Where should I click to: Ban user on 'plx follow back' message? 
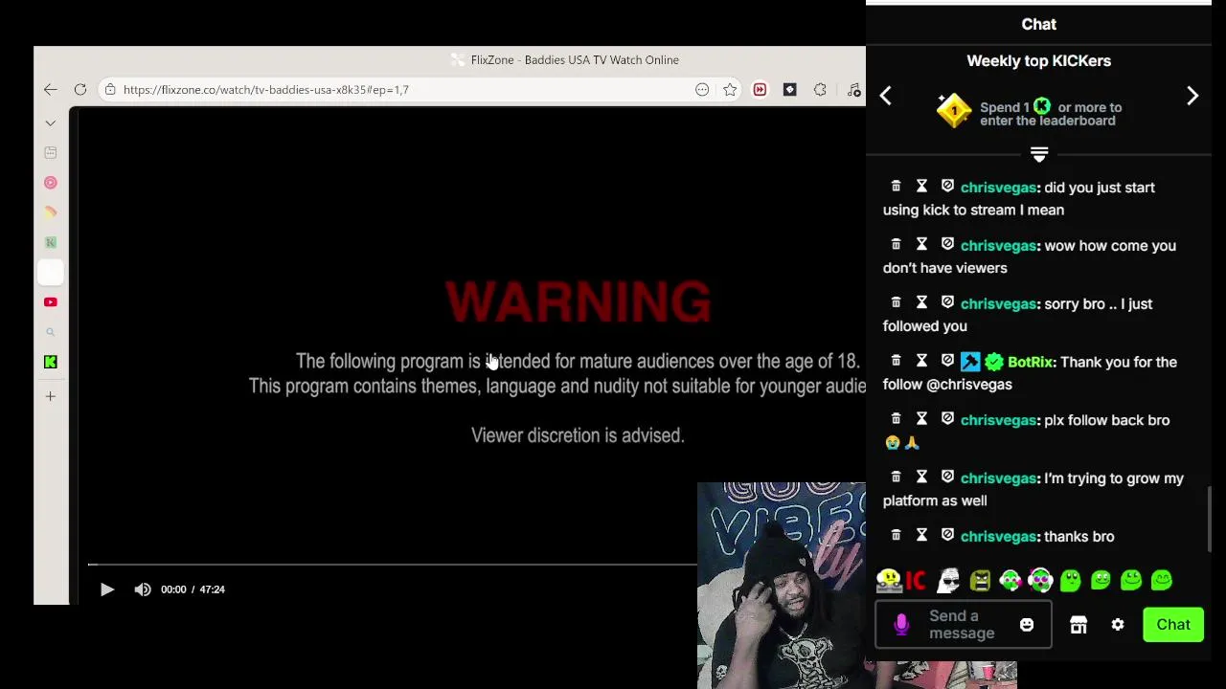[947, 419]
